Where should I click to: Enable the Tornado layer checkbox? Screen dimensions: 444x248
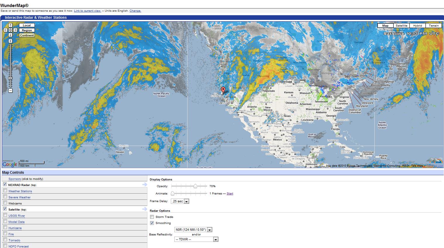5,240
